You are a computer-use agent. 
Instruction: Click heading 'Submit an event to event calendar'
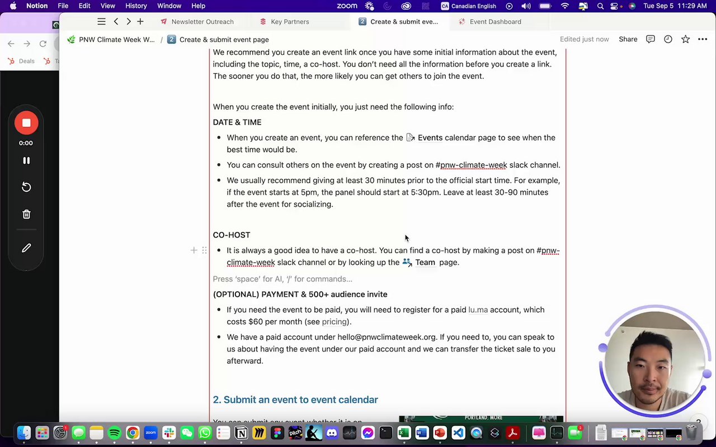(x=295, y=400)
